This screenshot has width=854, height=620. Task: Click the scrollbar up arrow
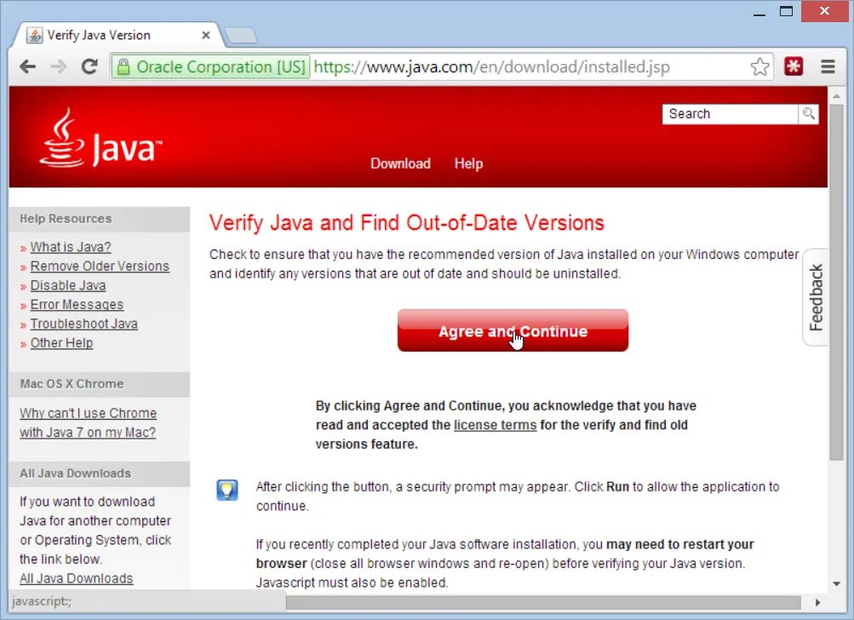point(837,96)
